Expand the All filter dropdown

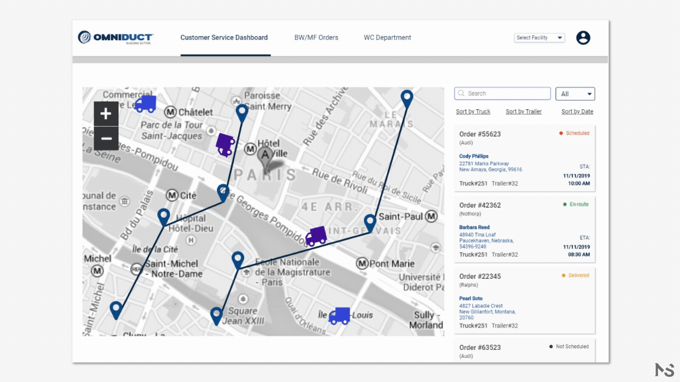pyautogui.click(x=575, y=94)
